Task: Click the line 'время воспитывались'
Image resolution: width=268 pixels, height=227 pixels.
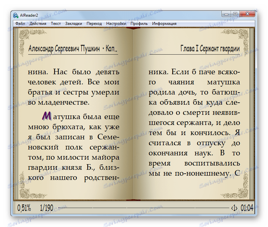Action: (194, 163)
